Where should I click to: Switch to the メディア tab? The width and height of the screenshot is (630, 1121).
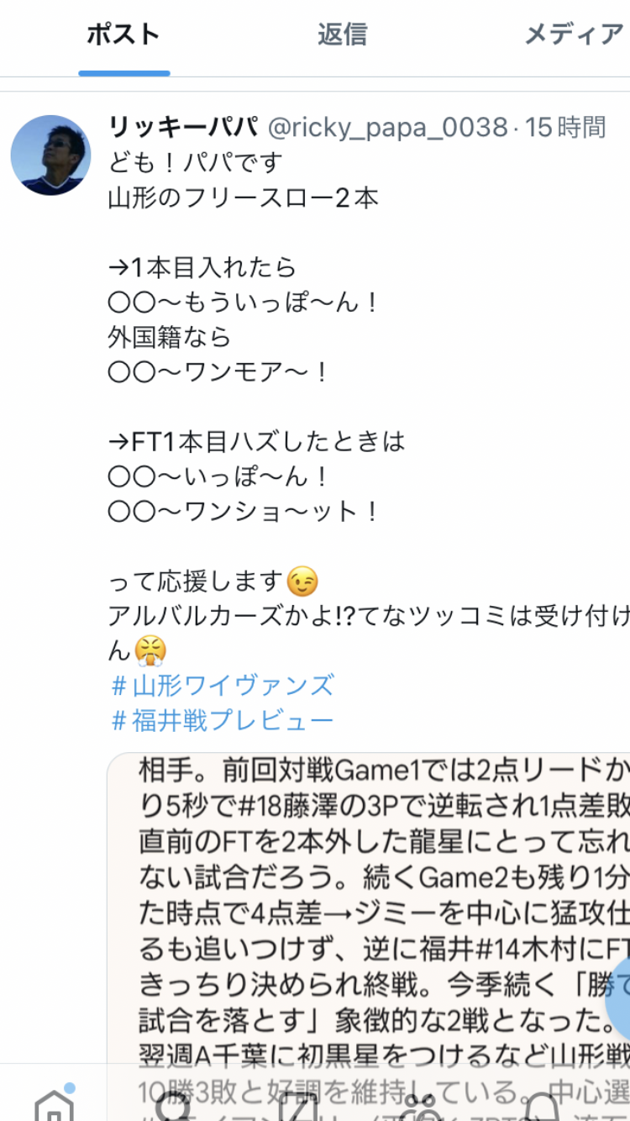(575, 34)
